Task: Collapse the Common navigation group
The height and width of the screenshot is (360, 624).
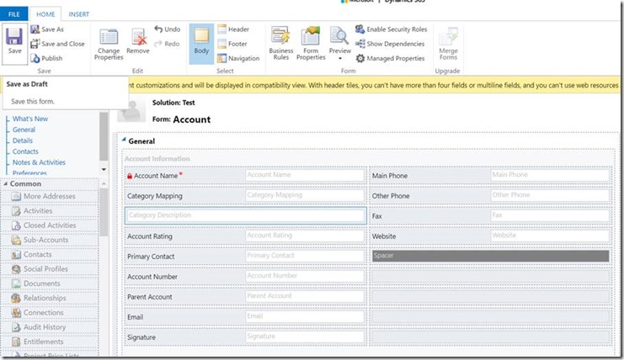Action: [6, 183]
